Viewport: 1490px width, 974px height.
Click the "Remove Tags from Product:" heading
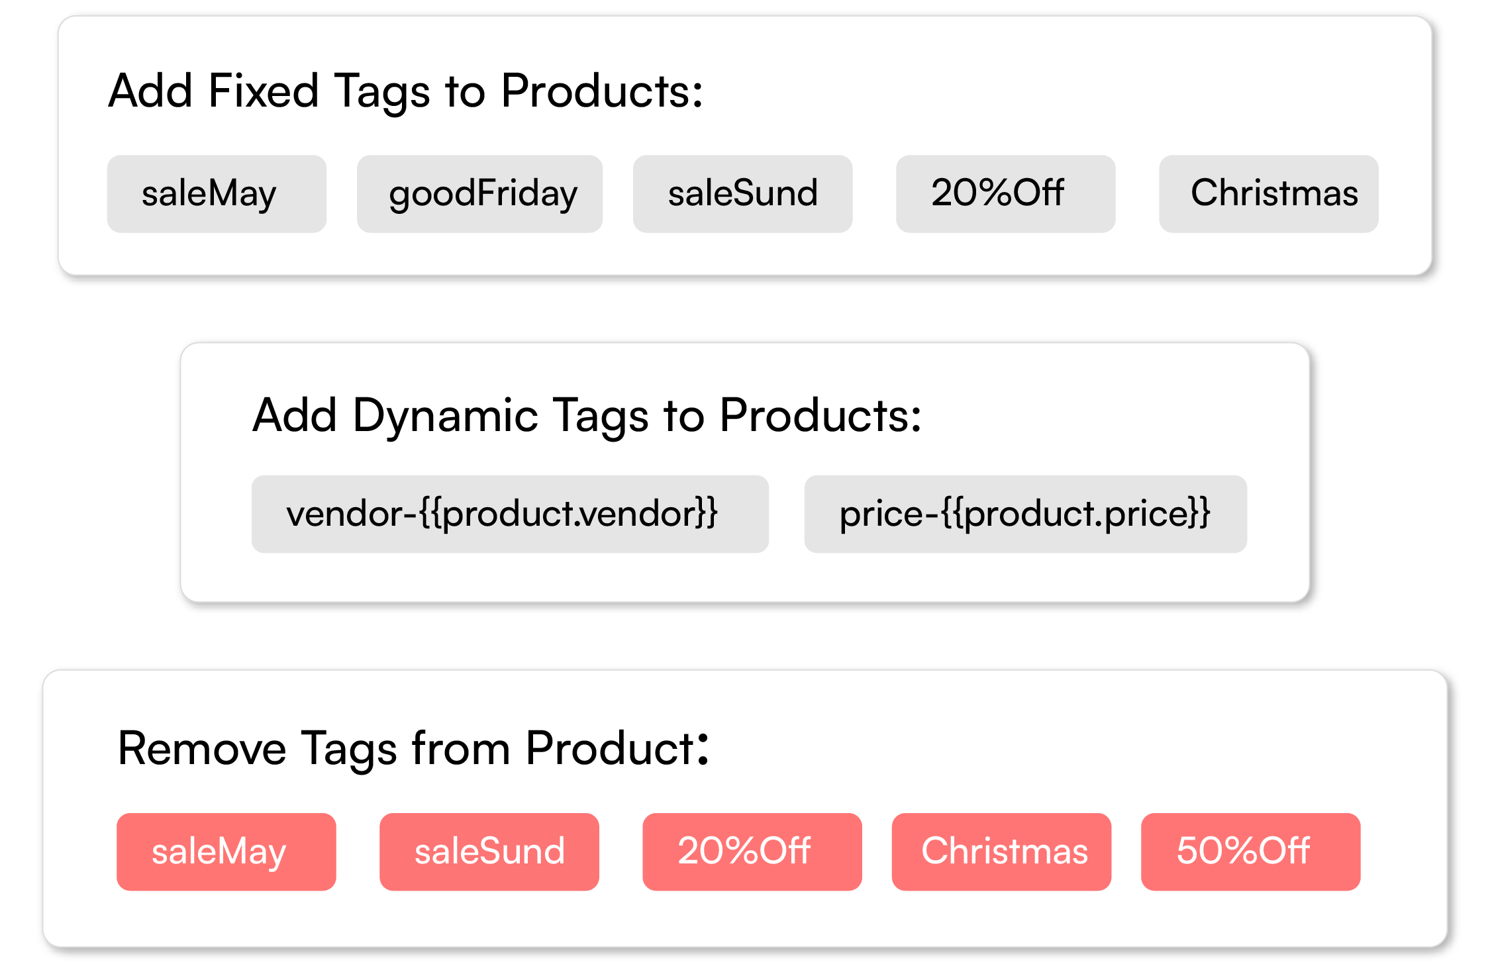coord(413,749)
